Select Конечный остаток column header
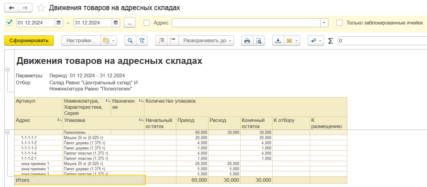 (256, 123)
